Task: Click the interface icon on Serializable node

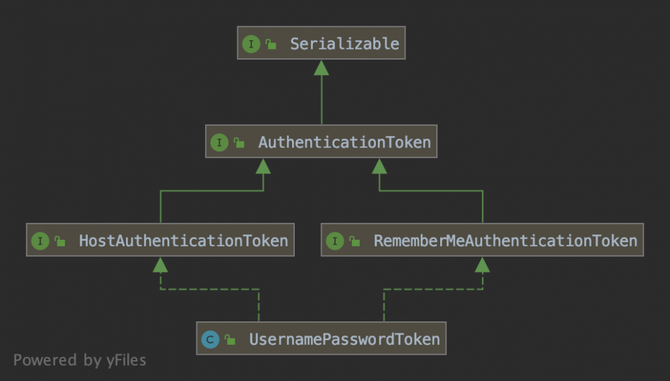Action: coord(251,44)
